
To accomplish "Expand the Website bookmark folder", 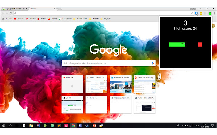I will (x=94, y=19).
